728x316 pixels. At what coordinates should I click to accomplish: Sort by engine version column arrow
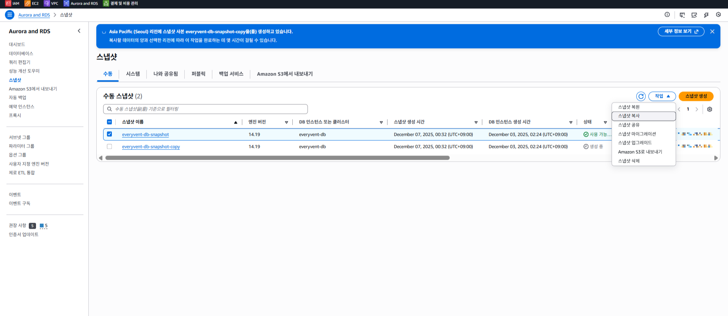pos(286,122)
